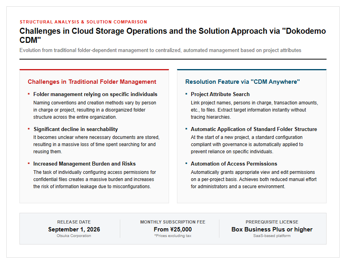Select 'Folder management relying on specific individuals' heading
346x264 pixels.
(95, 94)
